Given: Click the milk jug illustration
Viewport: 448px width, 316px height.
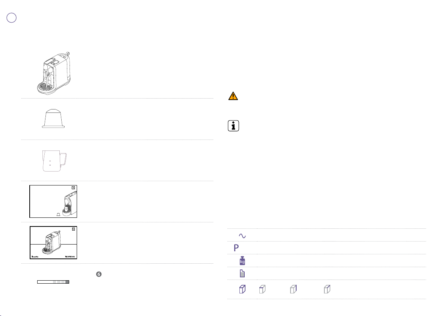Looking at the screenshot, I should coord(54,161).
